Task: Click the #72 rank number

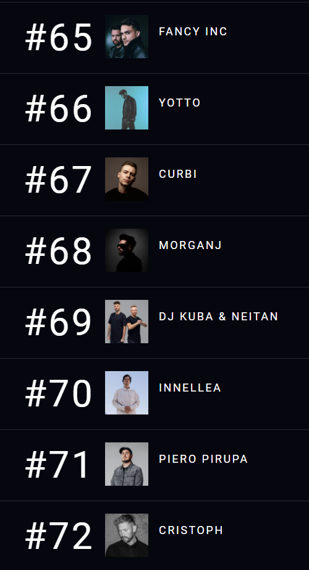Action: tap(58, 537)
